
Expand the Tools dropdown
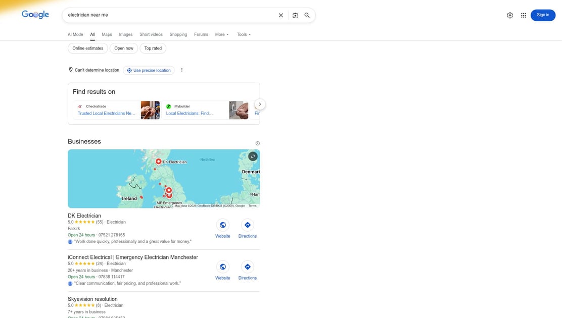coord(244,35)
